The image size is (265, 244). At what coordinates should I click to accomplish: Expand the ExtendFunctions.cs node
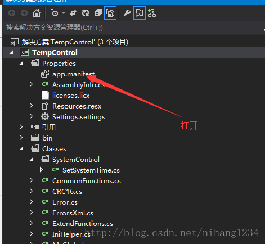point(31,223)
